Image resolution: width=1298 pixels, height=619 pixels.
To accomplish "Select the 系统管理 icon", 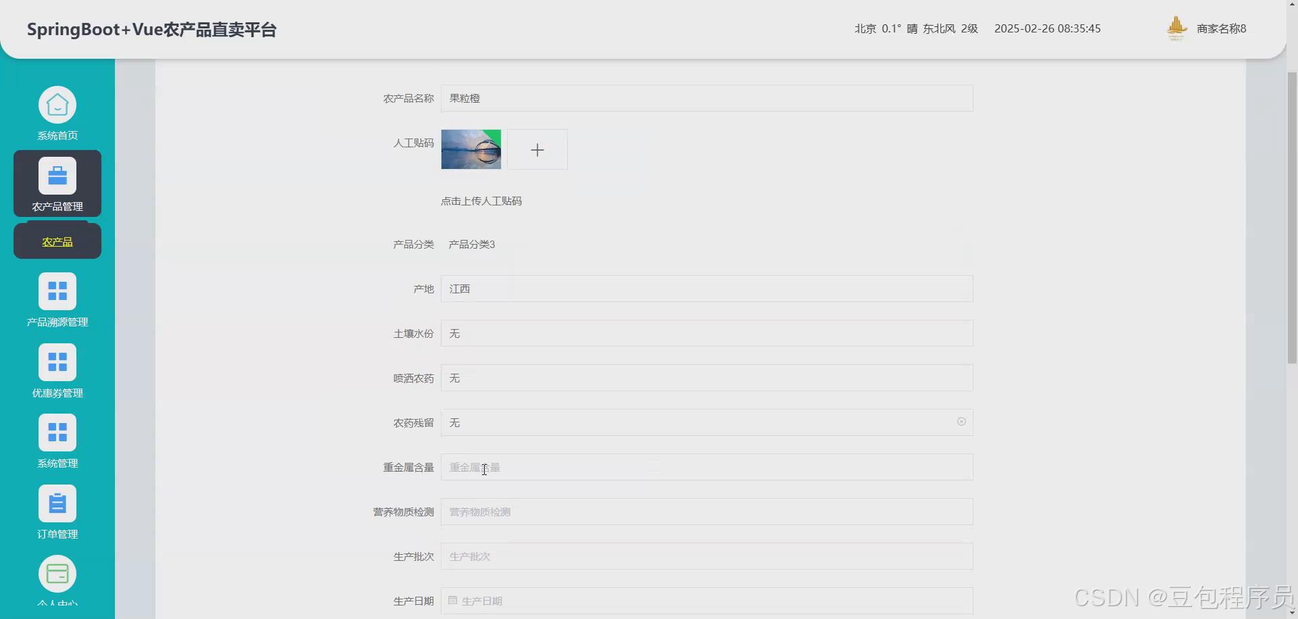I will [57, 432].
